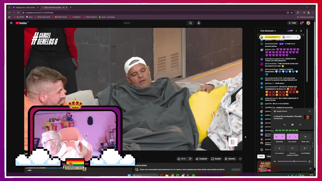Adjust the quick settings volume slider
322x181 pixels.
pos(292,161)
